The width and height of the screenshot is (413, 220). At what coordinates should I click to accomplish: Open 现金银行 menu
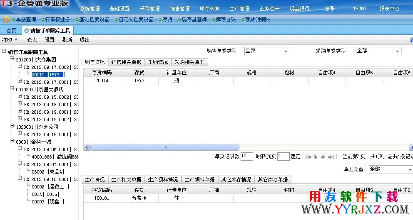(299, 9)
